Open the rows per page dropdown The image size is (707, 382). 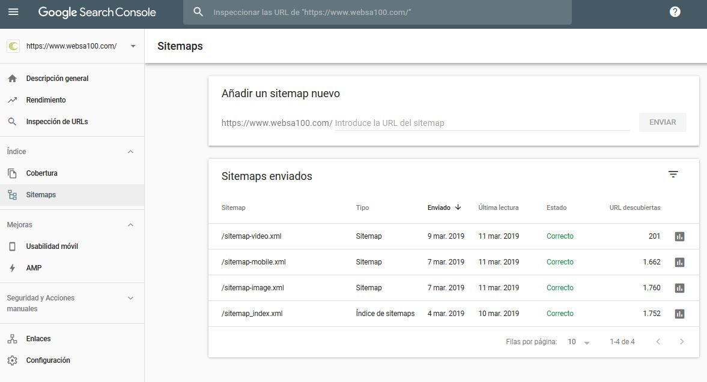(579, 342)
